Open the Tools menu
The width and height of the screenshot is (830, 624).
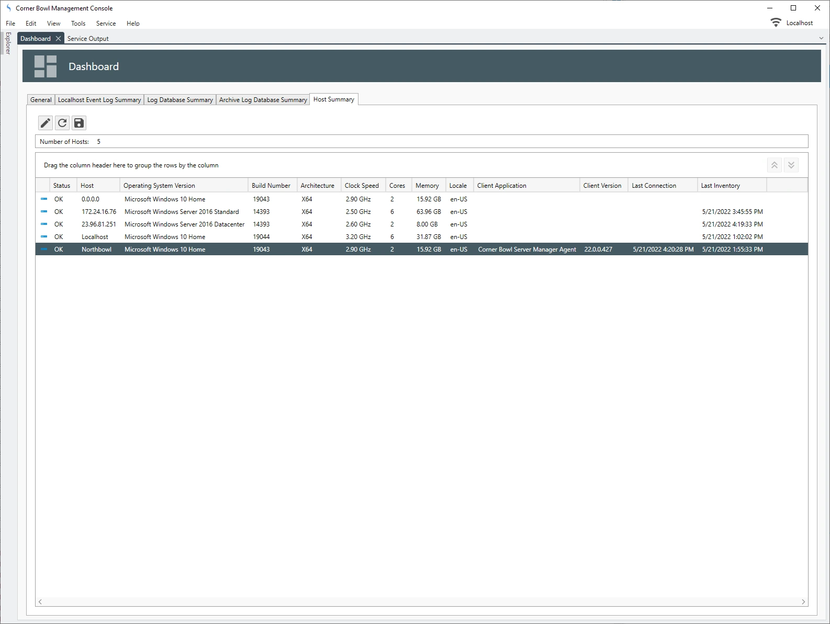click(78, 24)
